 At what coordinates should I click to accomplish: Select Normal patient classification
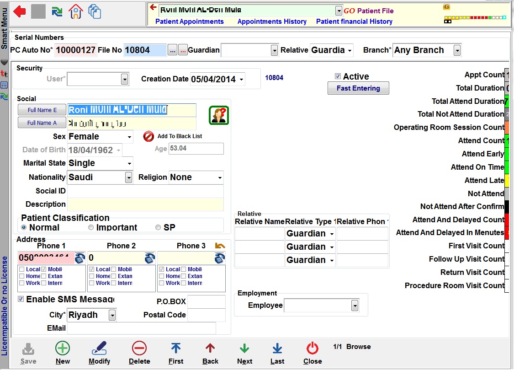pyautogui.click(x=24, y=227)
